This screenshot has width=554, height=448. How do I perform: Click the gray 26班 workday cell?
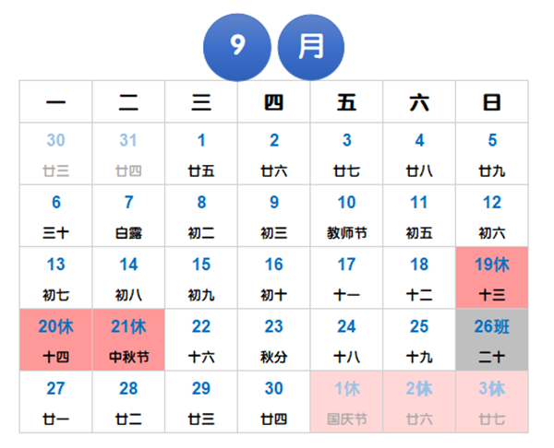pyautogui.click(x=492, y=339)
